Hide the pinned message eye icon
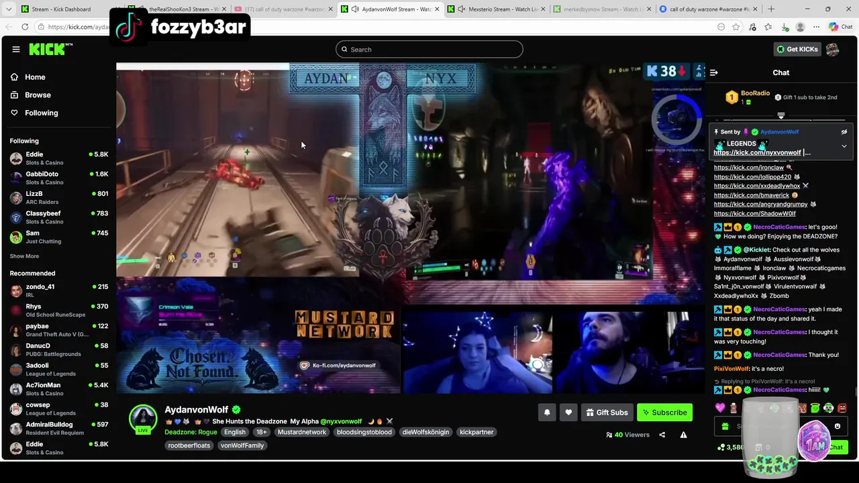 coord(844,132)
